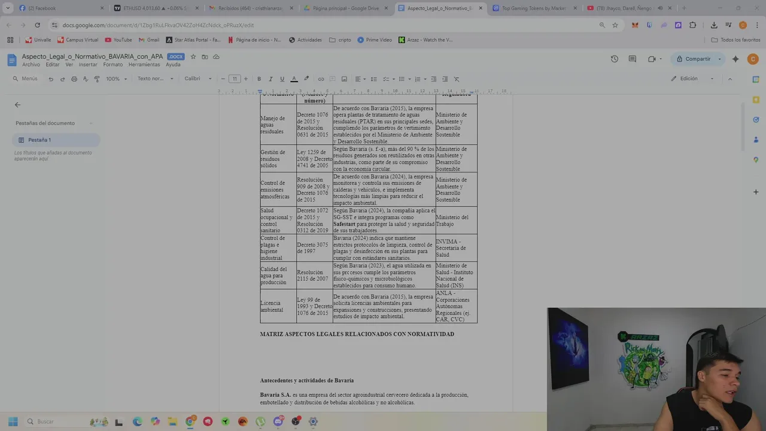Mute the YouTube tab audio icon
The width and height of the screenshot is (766, 431).
click(661, 8)
